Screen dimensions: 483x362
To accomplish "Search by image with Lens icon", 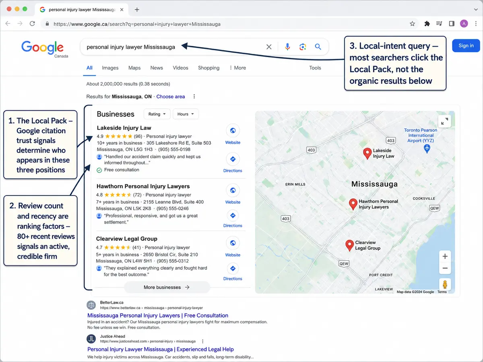I will (x=303, y=47).
